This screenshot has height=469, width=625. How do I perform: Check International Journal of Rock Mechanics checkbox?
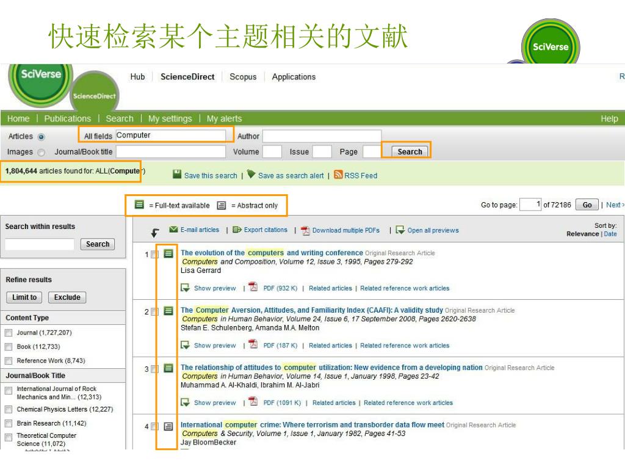click(x=9, y=390)
